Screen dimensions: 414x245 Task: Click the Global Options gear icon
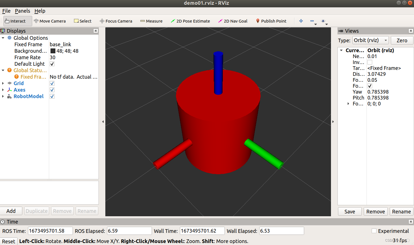tap(10, 38)
